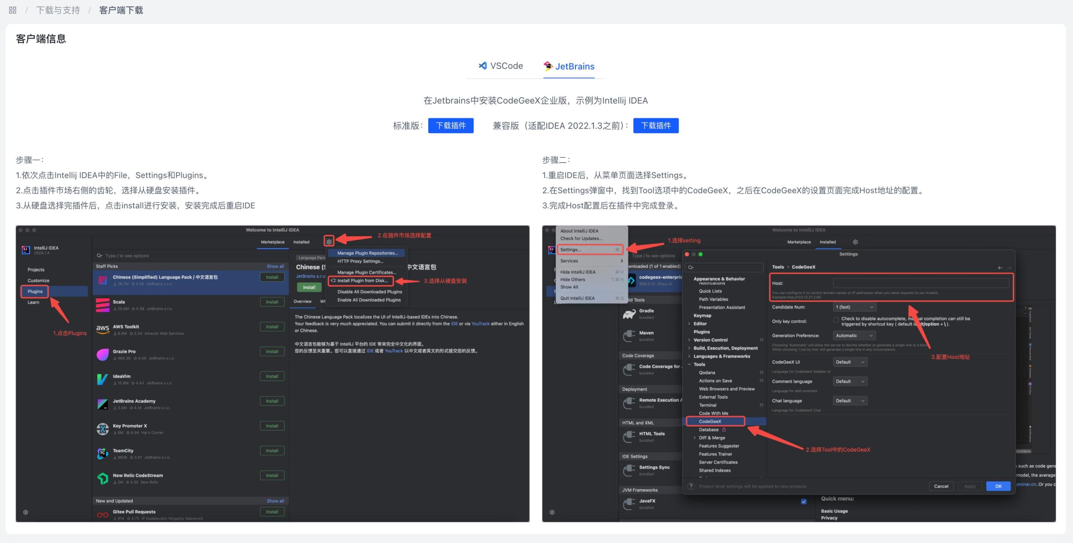Screen dimensions: 1073x543
Task: Click OK in Settings dialog
Action: 998,486
